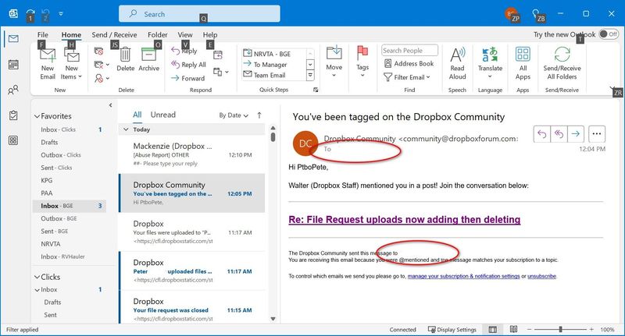Click Send/Receive All Folders
The width and height of the screenshot is (625, 336).
(562, 64)
